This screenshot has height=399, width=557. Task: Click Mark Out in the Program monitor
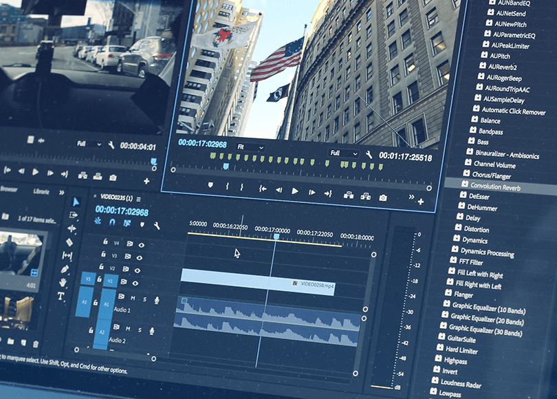click(241, 187)
